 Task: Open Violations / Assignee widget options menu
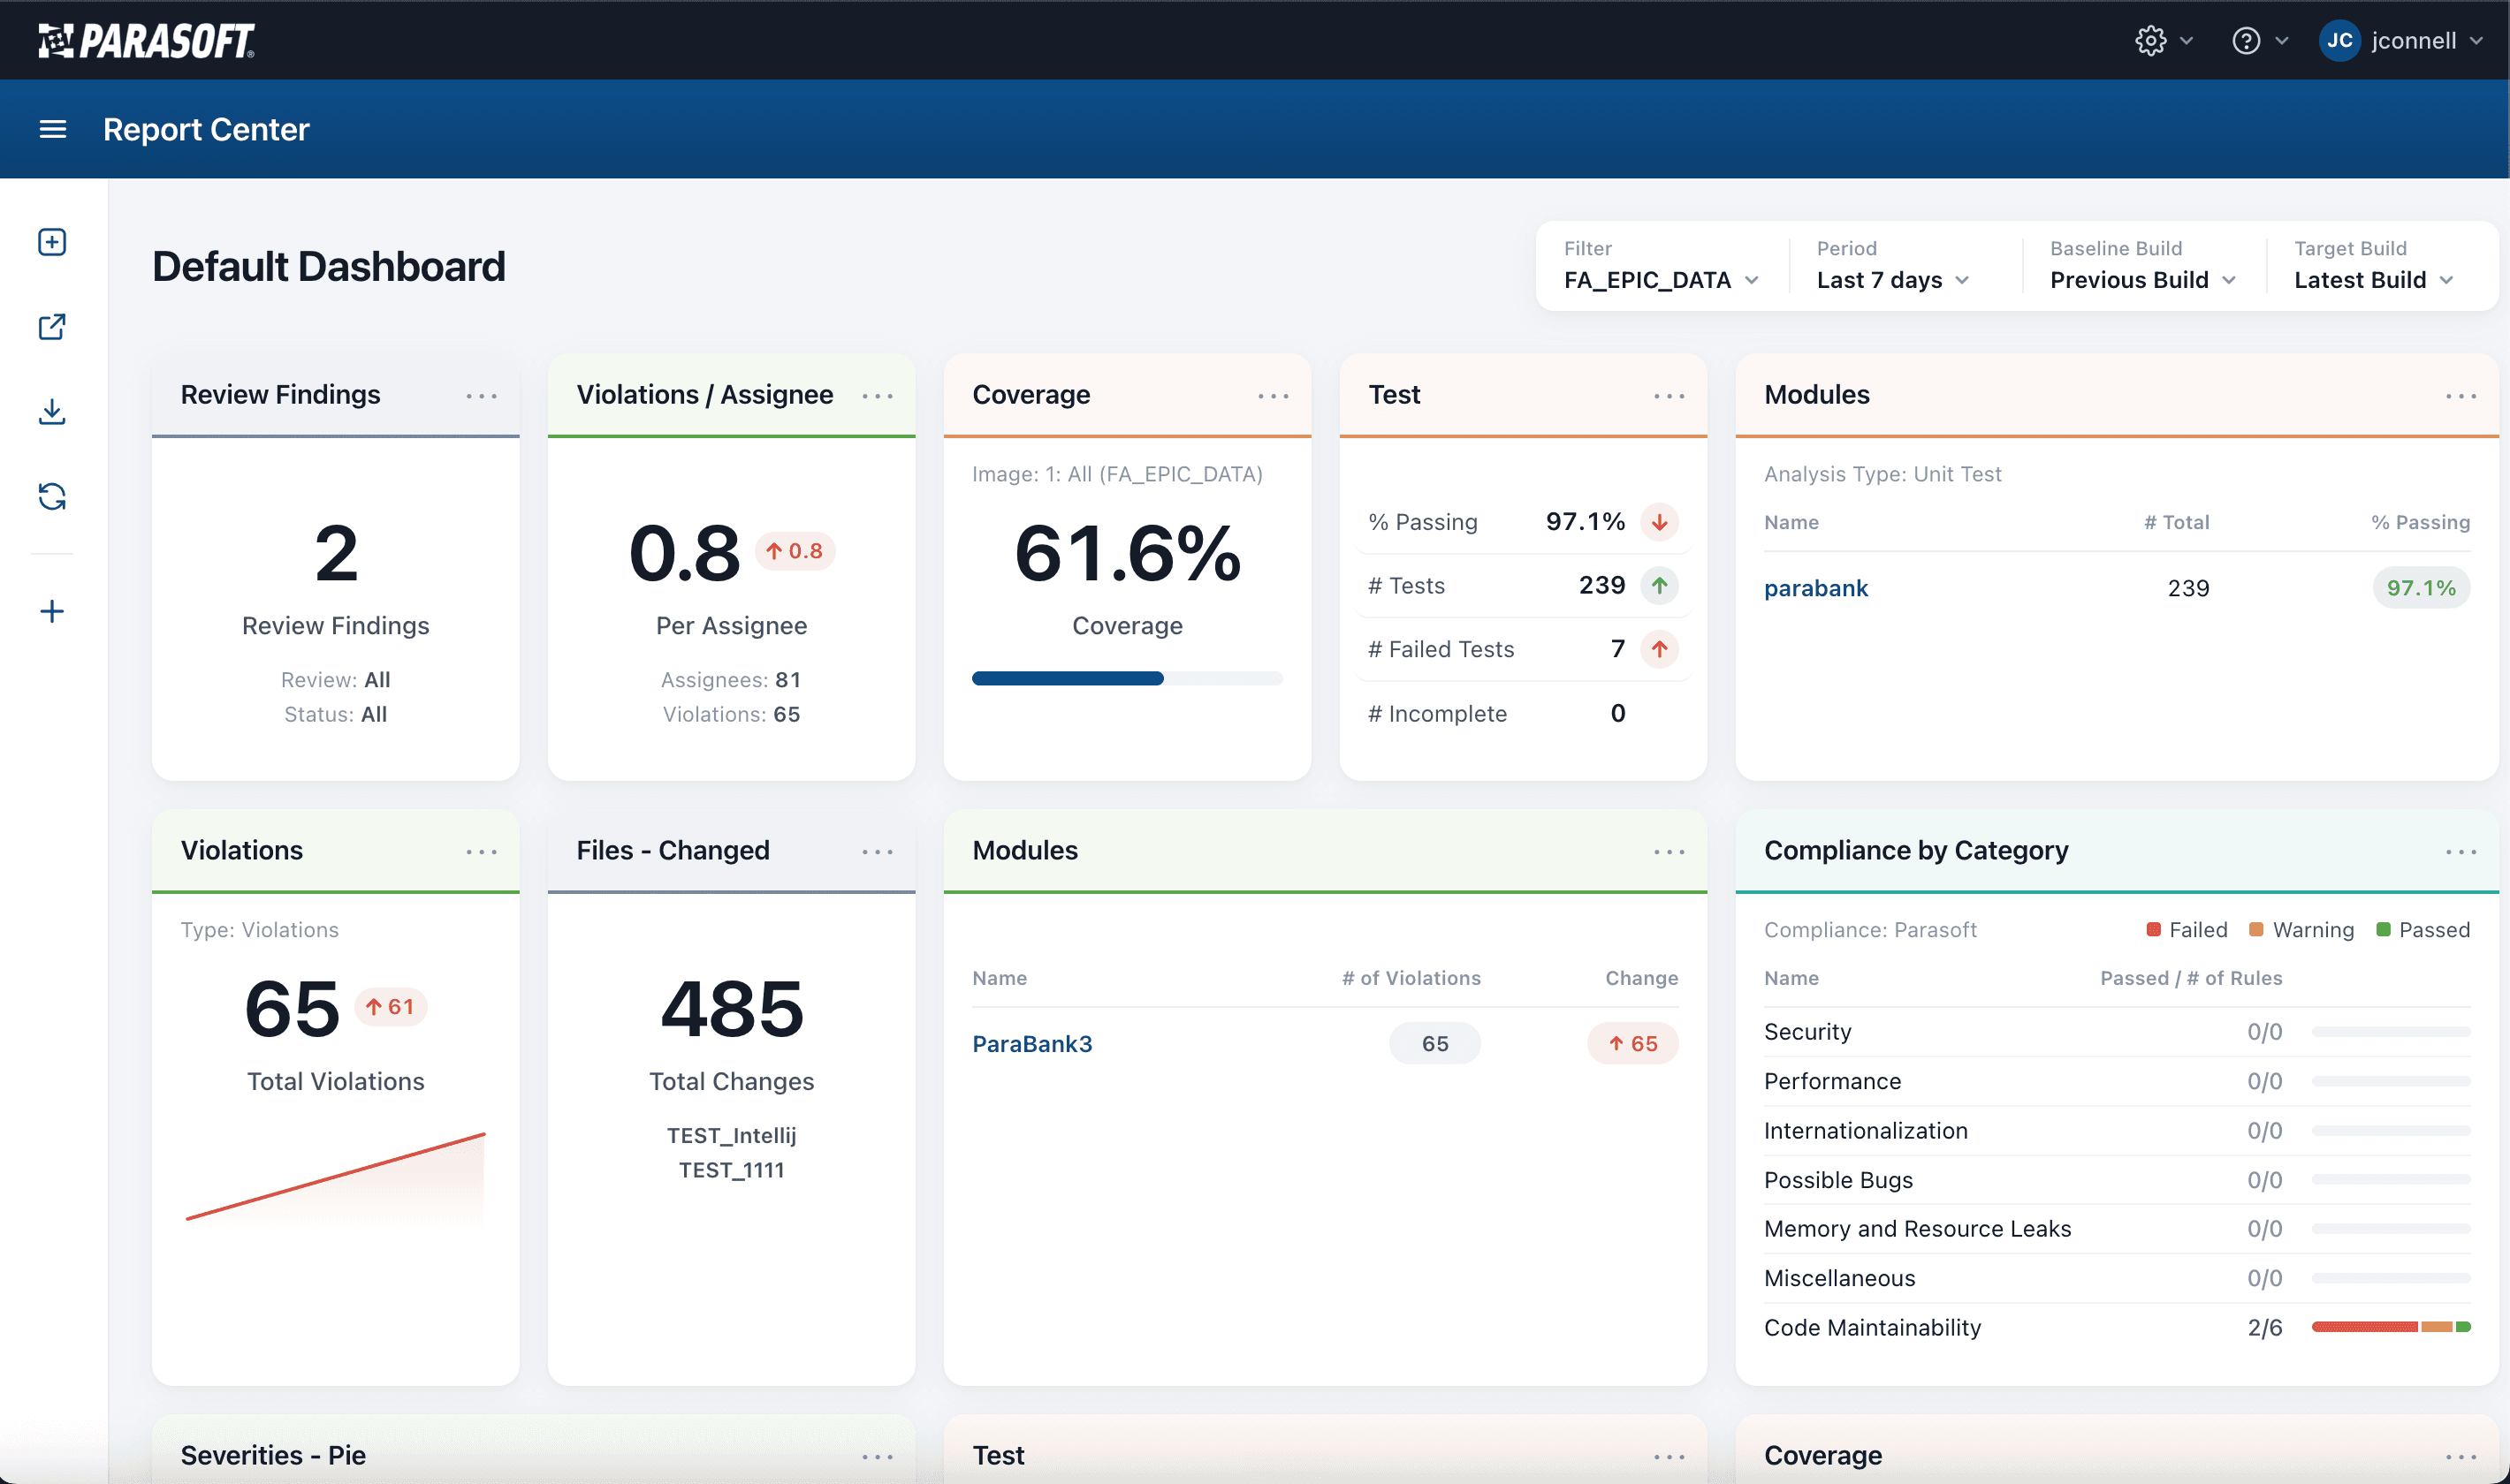coord(878,396)
